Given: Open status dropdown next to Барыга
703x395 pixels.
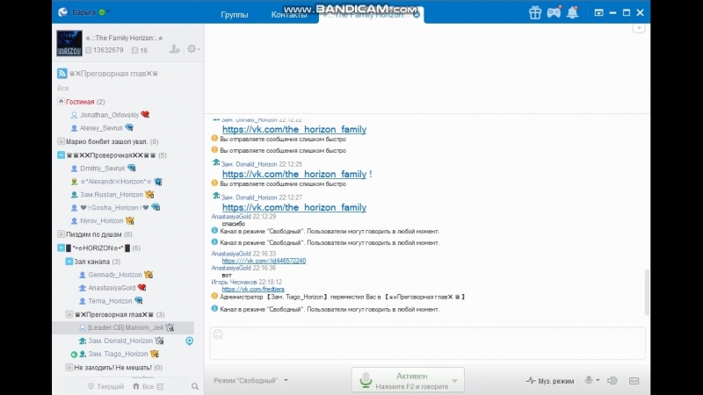Looking at the screenshot, I should click(108, 12).
